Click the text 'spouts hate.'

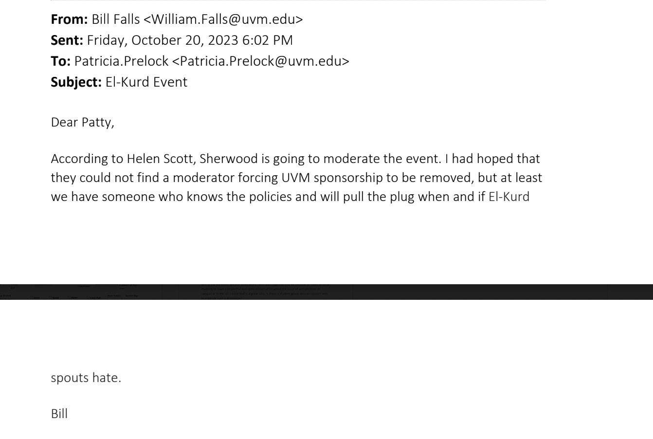point(86,378)
